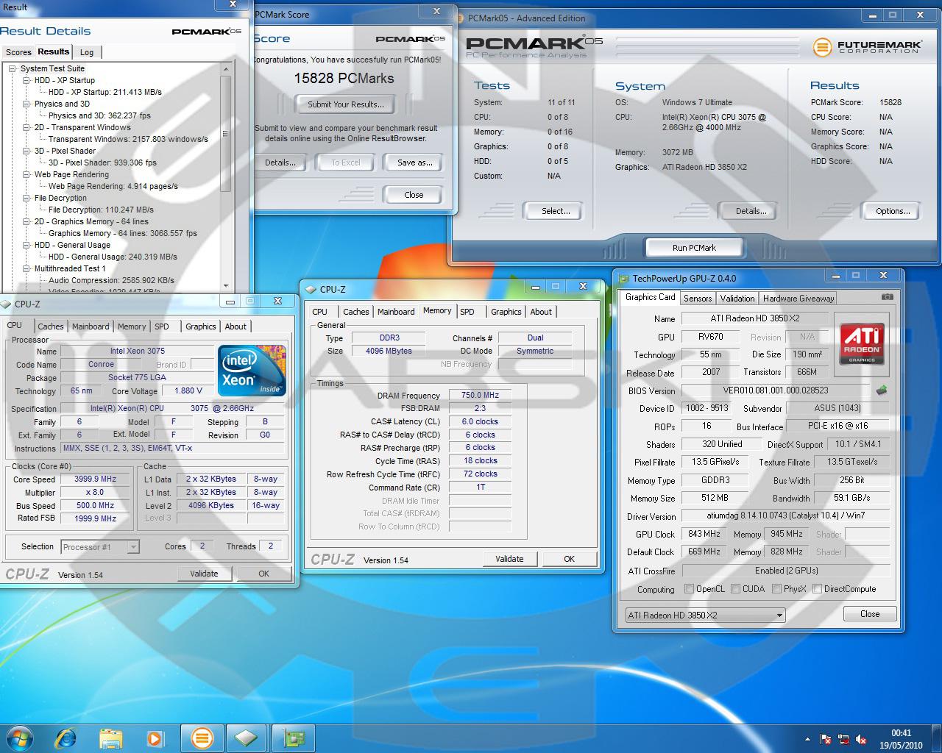Open the network tray icon
This screenshot has height=753, width=942.
[843, 739]
